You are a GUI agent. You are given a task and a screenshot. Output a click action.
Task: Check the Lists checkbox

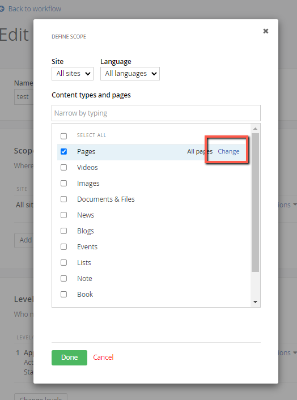pos(64,262)
